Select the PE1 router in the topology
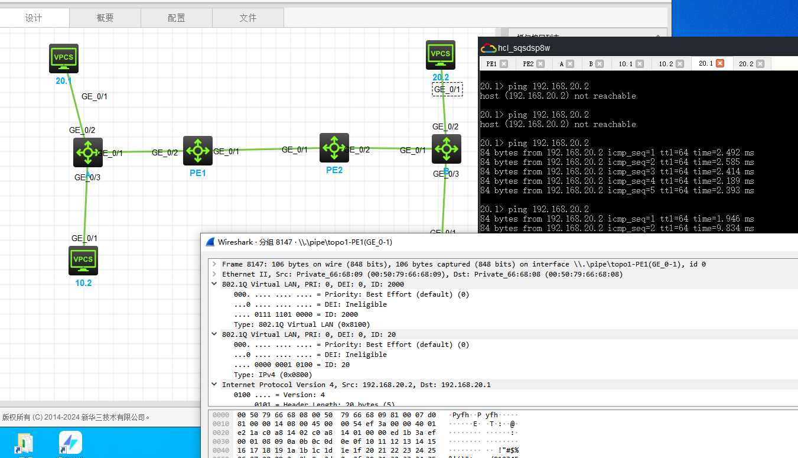The width and height of the screenshot is (798, 458). pyautogui.click(x=197, y=151)
